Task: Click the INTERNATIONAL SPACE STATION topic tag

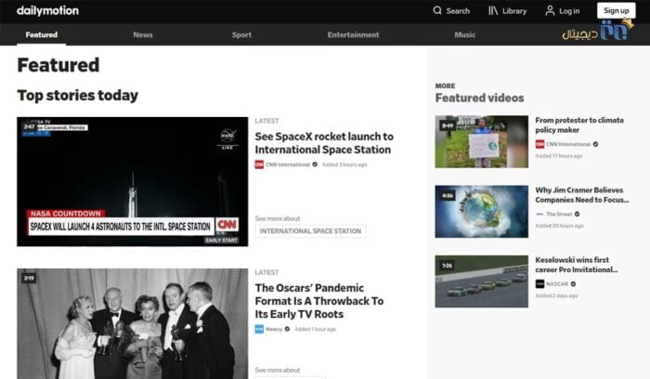Action: (310, 231)
